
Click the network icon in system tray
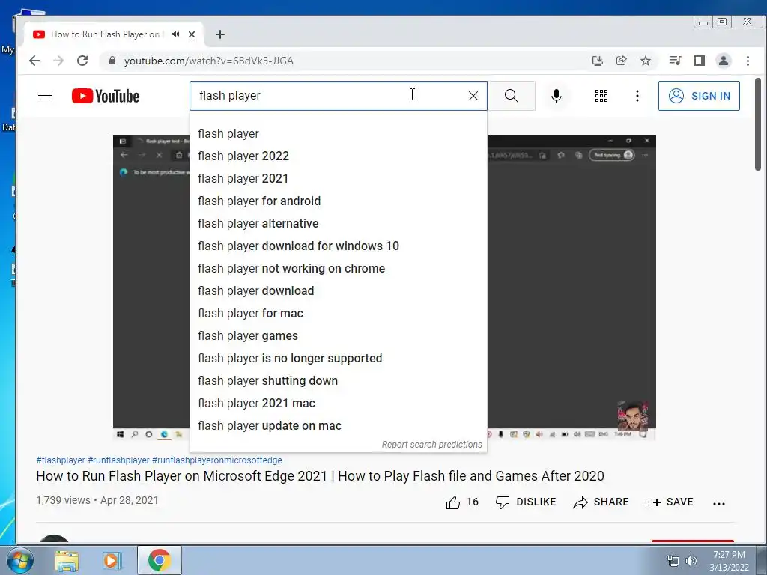(x=673, y=561)
